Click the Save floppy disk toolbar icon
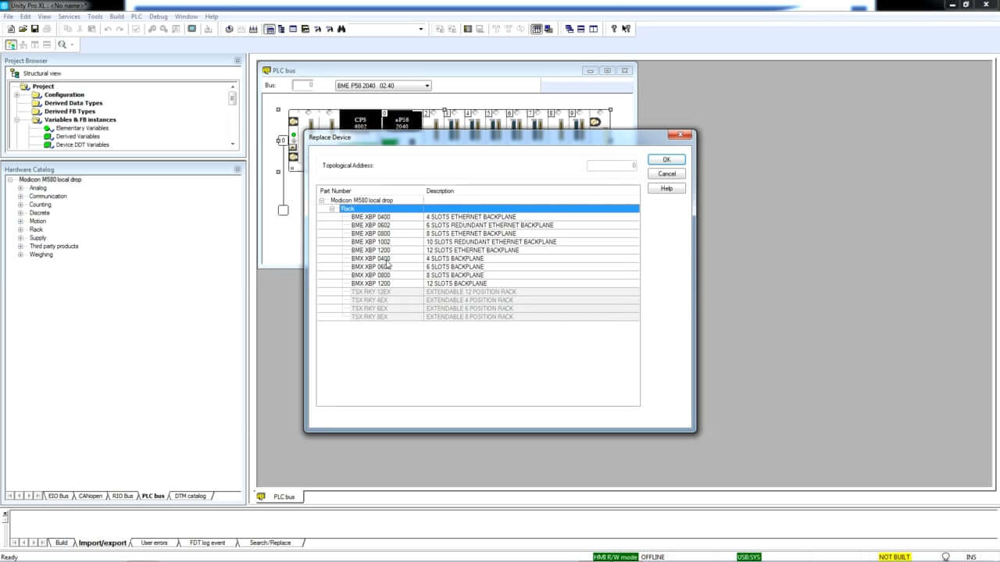Screen dimensions: 1000x562 (34, 29)
